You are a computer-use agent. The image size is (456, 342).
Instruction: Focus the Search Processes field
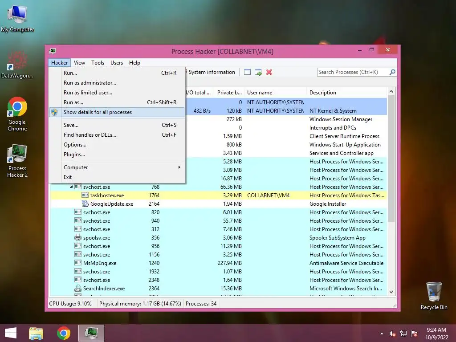pyautogui.click(x=353, y=72)
